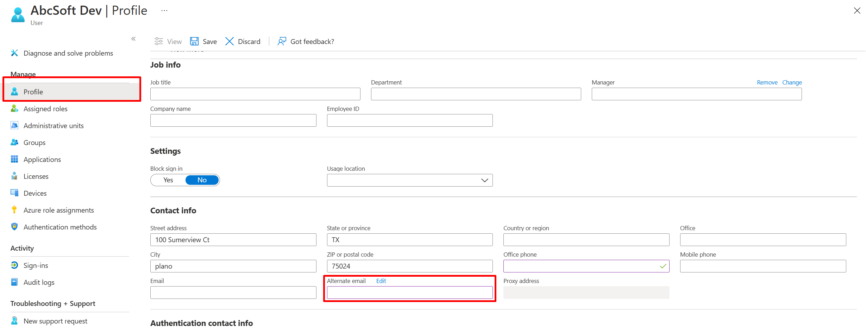Image resolution: width=866 pixels, height=333 pixels.
Task: Select Profile in the Manage sidebar
Action: pos(33,92)
